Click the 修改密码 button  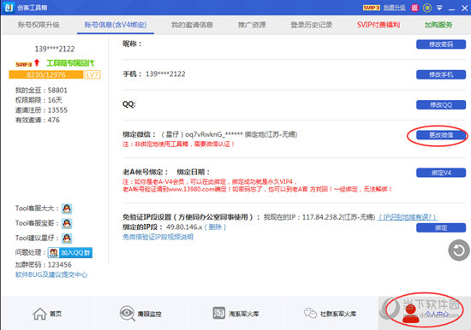click(441, 44)
